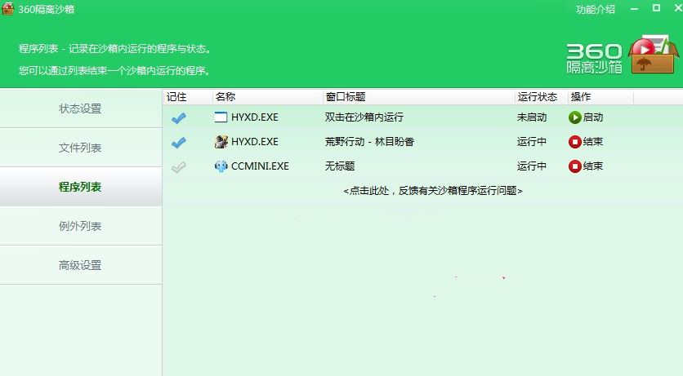Open the 状态设置 tab
This screenshot has height=376, width=683.
[x=81, y=108]
